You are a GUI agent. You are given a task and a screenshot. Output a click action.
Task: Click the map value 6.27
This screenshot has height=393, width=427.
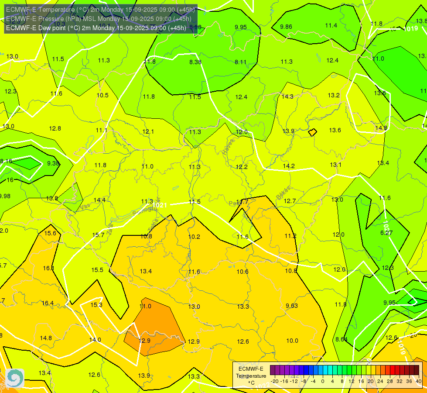point(386,233)
